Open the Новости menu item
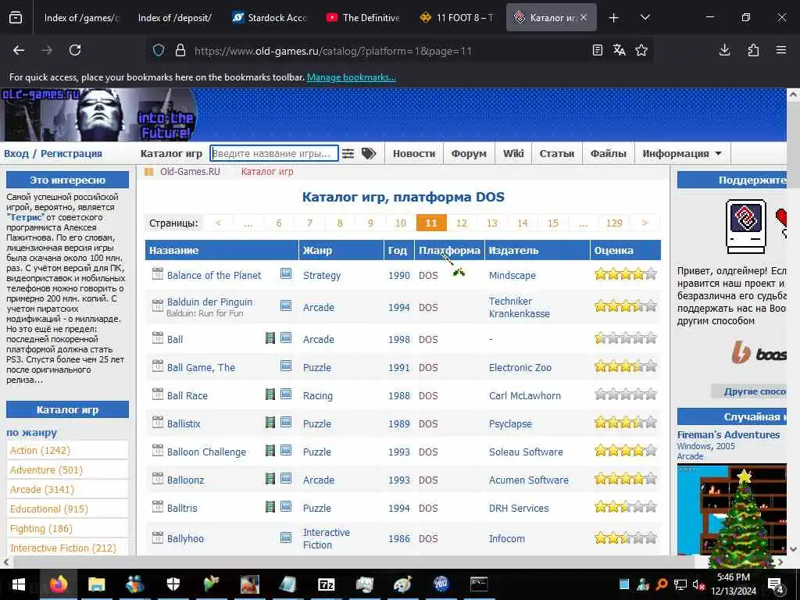This screenshot has width=800, height=600. pyautogui.click(x=414, y=154)
